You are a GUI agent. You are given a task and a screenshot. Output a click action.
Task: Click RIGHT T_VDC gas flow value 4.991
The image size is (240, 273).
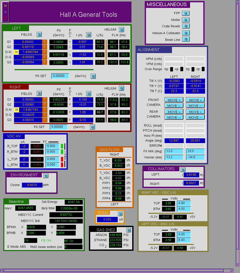tap(118, 160)
